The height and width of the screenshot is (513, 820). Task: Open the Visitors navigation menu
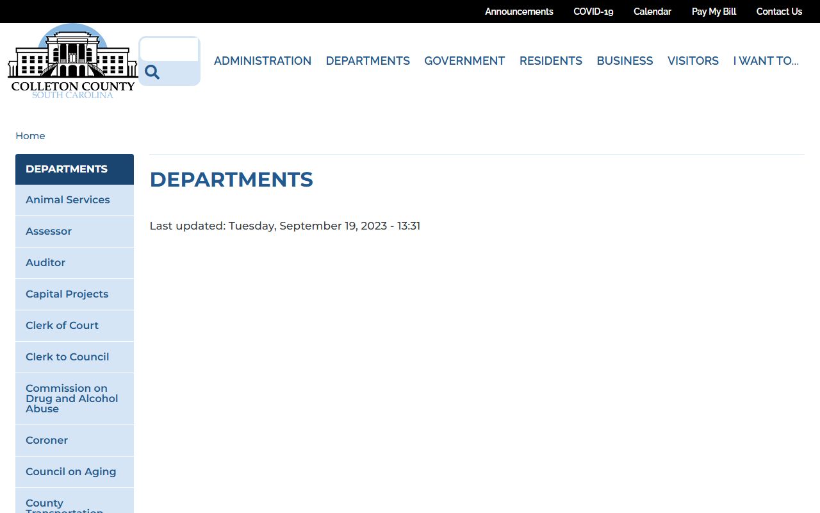point(693,61)
